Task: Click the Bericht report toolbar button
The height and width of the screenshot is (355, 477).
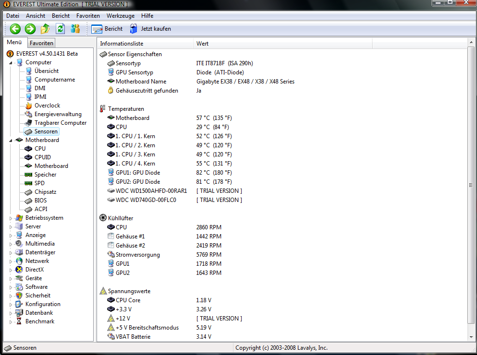Action: (x=107, y=29)
